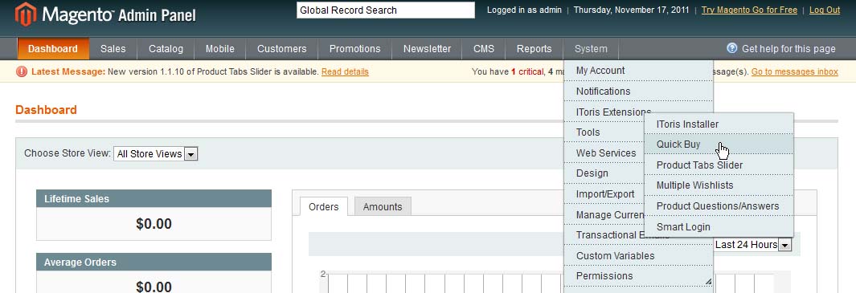Switch to the Amounts tab
The height and width of the screenshot is (293, 856).
click(x=383, y=206)
